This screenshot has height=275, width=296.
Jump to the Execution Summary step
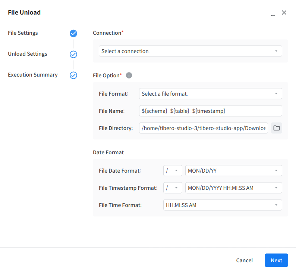[x=33, y=75]
